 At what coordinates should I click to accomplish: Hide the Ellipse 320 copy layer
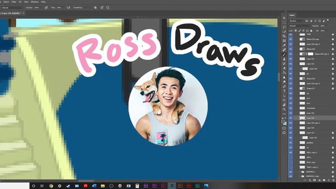pyautogui.click(x=290, y=39)
